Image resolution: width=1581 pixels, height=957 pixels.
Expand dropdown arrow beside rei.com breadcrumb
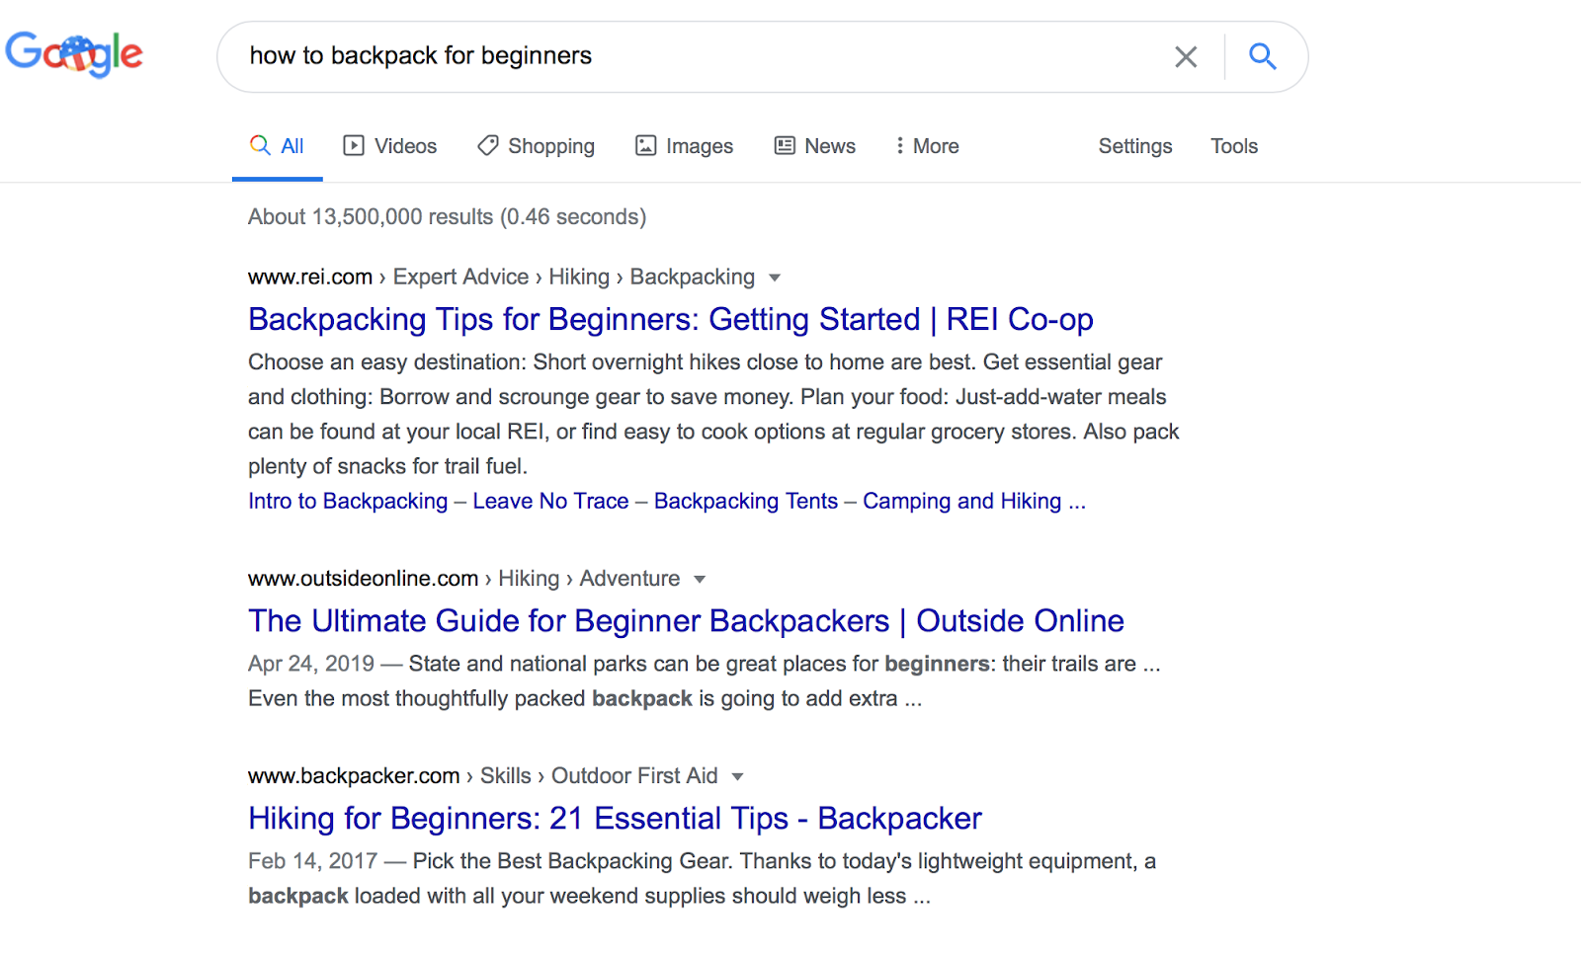click(775, 278)
